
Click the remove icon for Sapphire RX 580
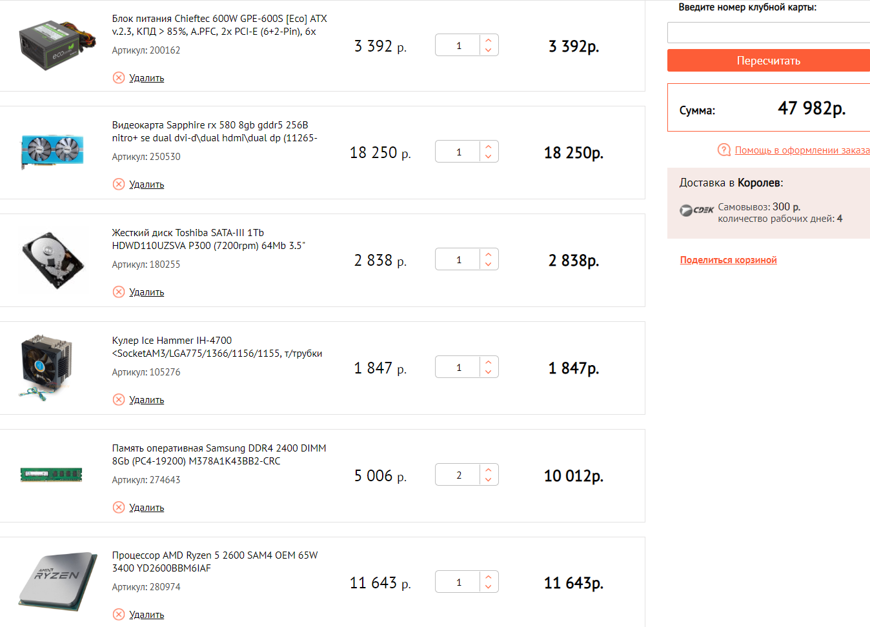point(119,184)
